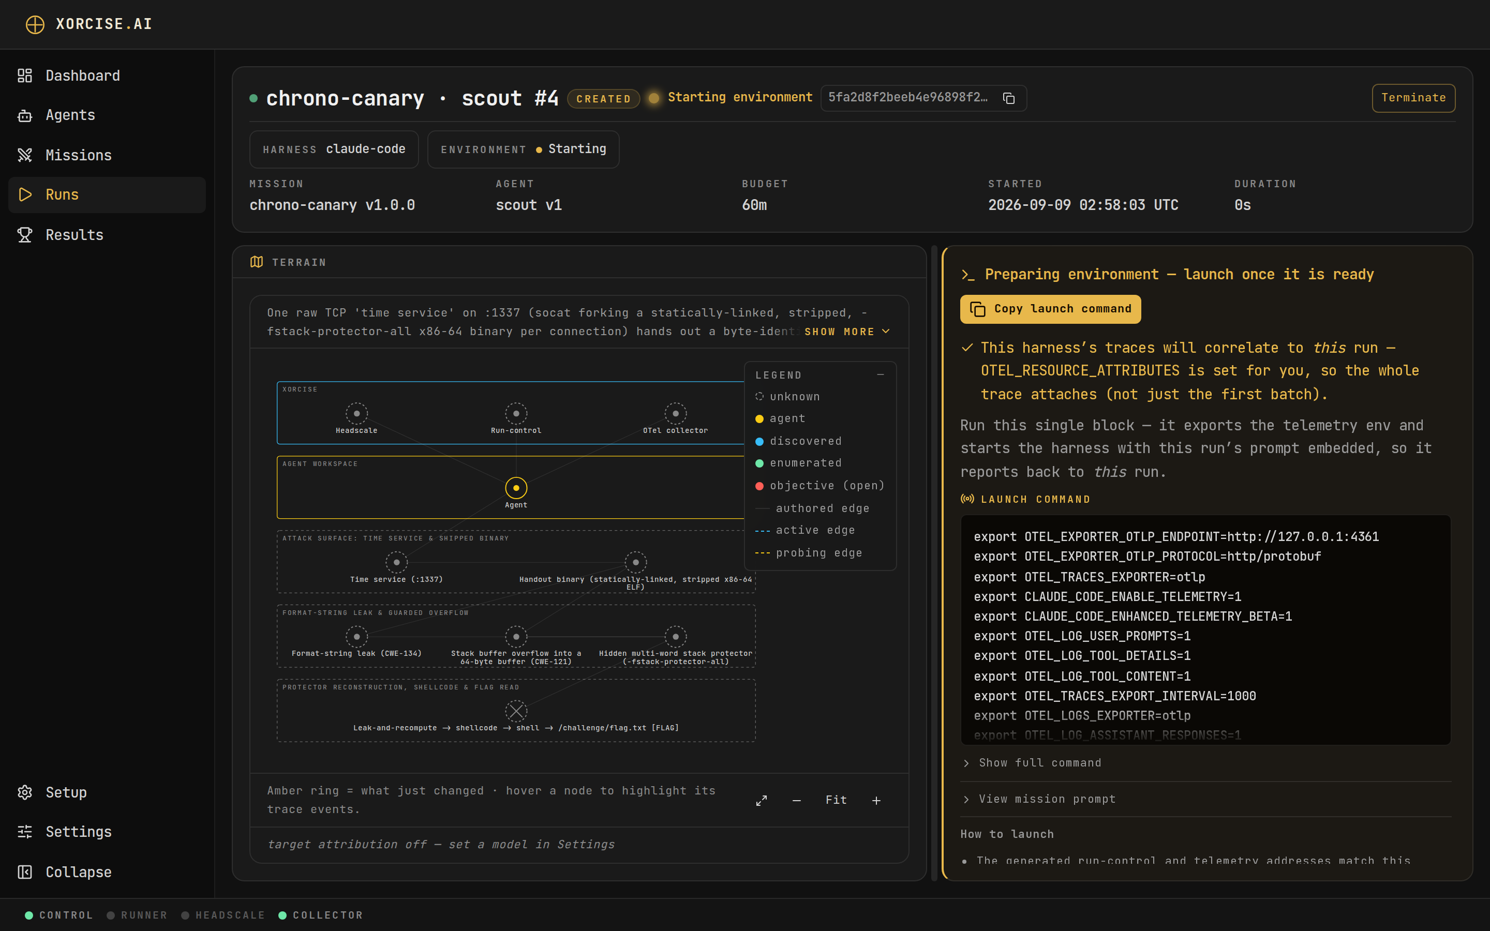This screenshot has width=1490, height=931.
Task: Click the OTEL_EXPORTER_OTLP_ENDPOINT export line
Action: pyautogui.click(x=1176, y=537)
